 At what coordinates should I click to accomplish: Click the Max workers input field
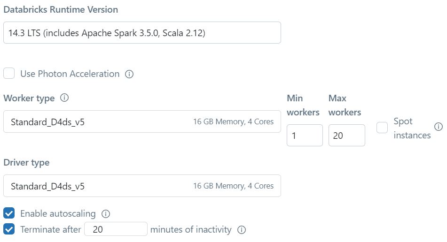[x=346, y=136]
